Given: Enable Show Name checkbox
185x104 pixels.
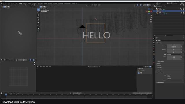Looking at the screenshot, I should (167, 75).
